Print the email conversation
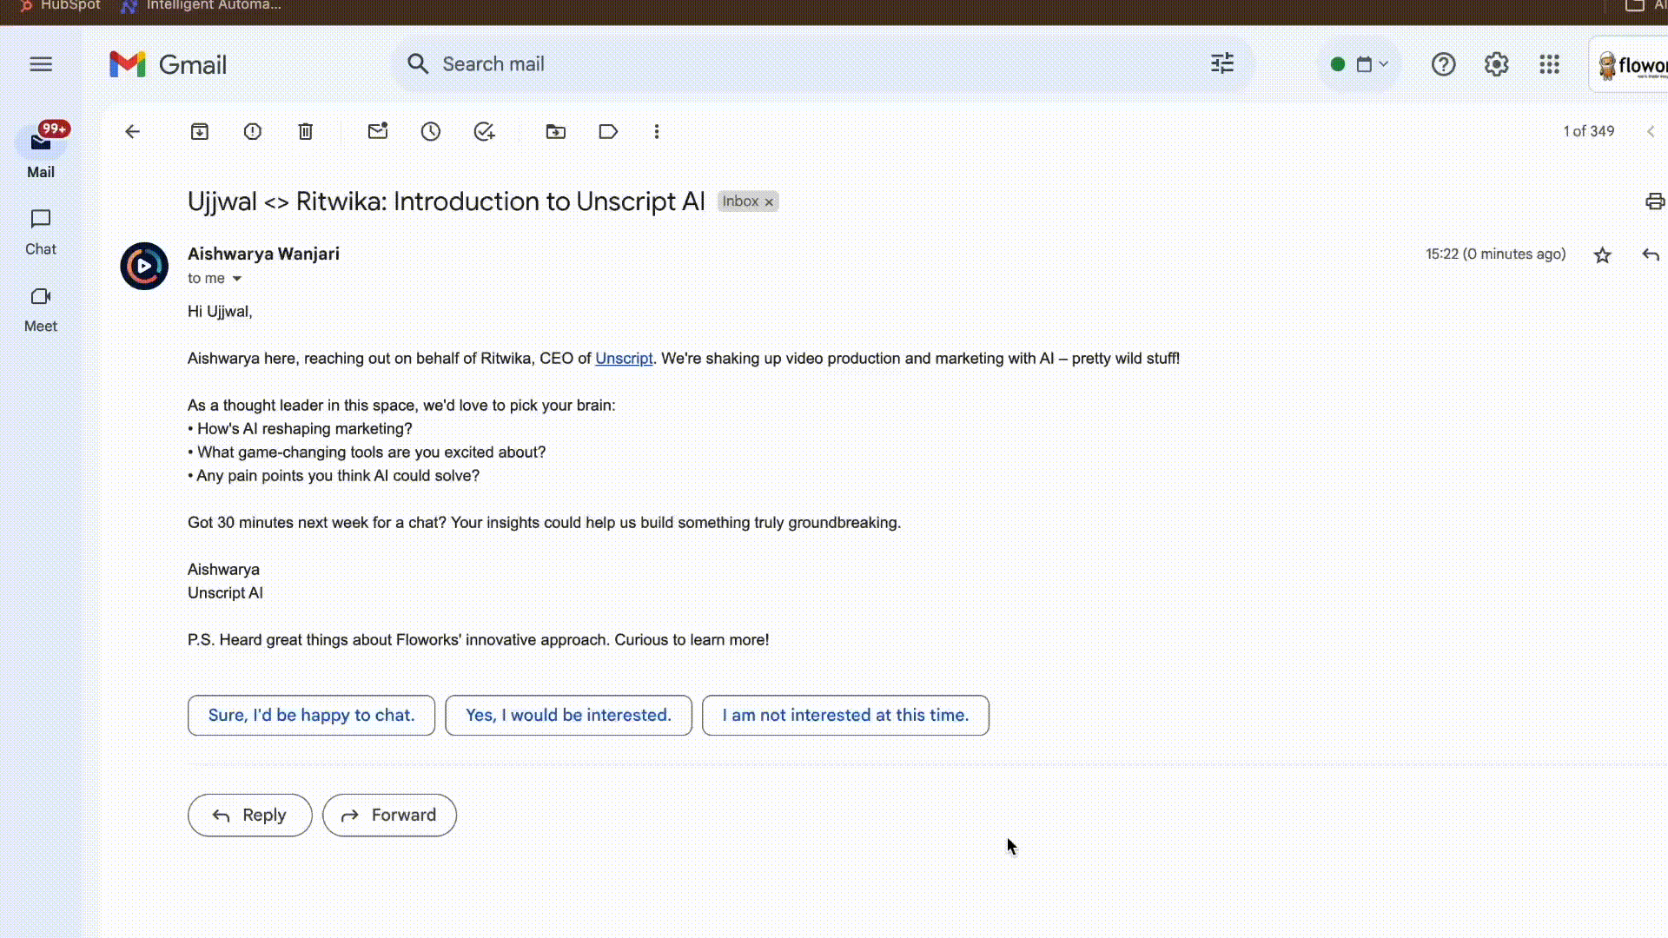 (1654, 201)
